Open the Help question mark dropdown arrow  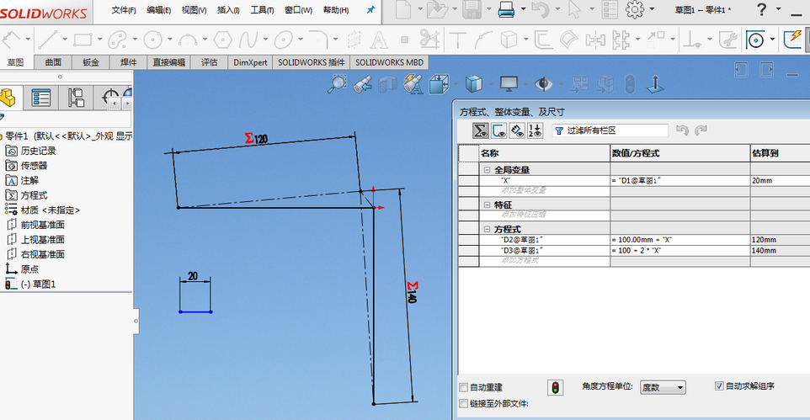[x=779, y=9]
